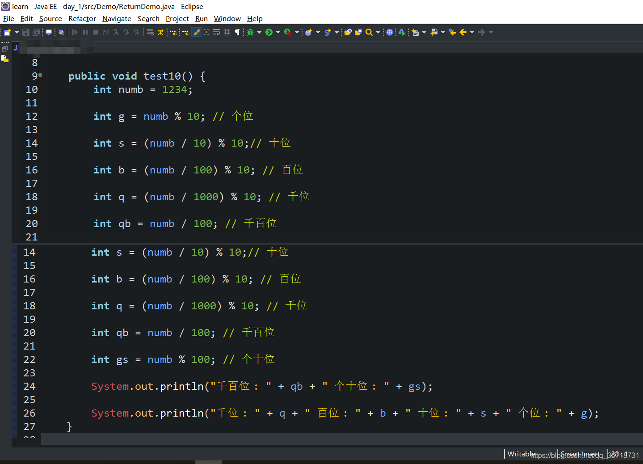Open the Project menu
Image resolution: width=643 pixels, height=464 pixels.
177,19
